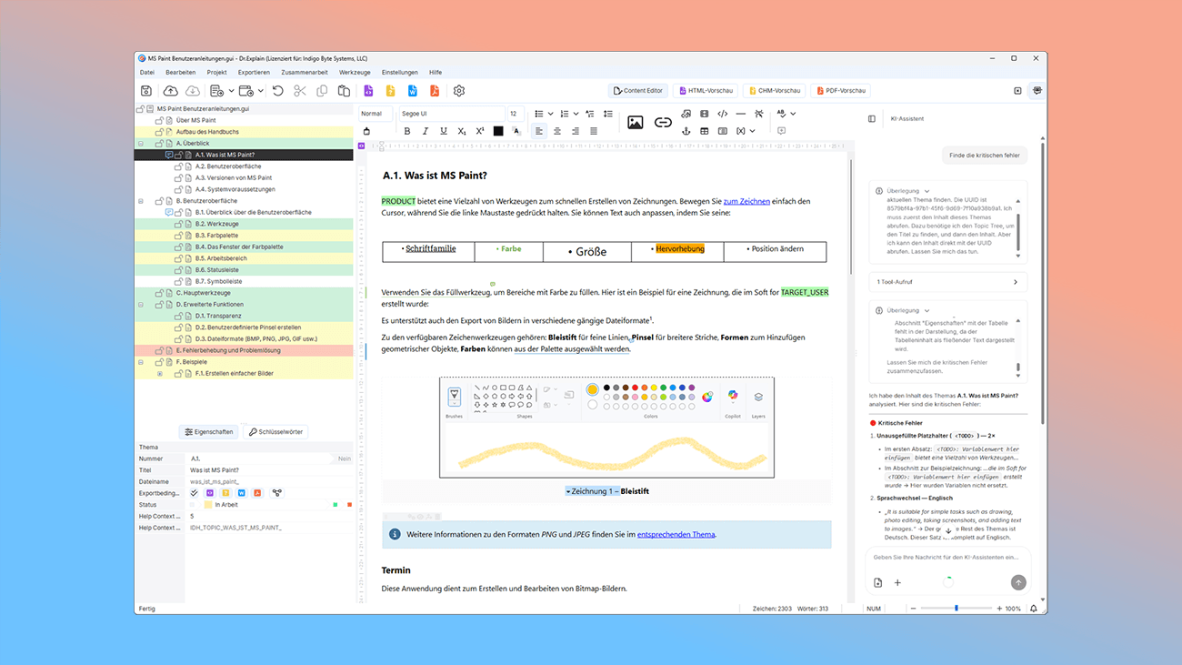1182x665 pixels.
Task: Insert code snippet using </> icon
Action: [x=722, y=114]
